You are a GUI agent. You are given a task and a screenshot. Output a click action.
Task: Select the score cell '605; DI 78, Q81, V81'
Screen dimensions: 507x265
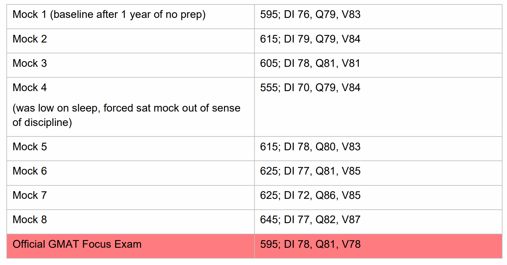(310, 63)
